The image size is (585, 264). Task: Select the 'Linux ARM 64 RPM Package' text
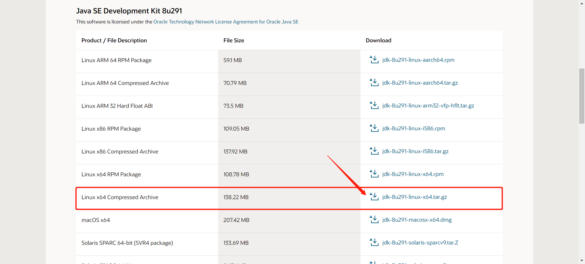point(116,60)
